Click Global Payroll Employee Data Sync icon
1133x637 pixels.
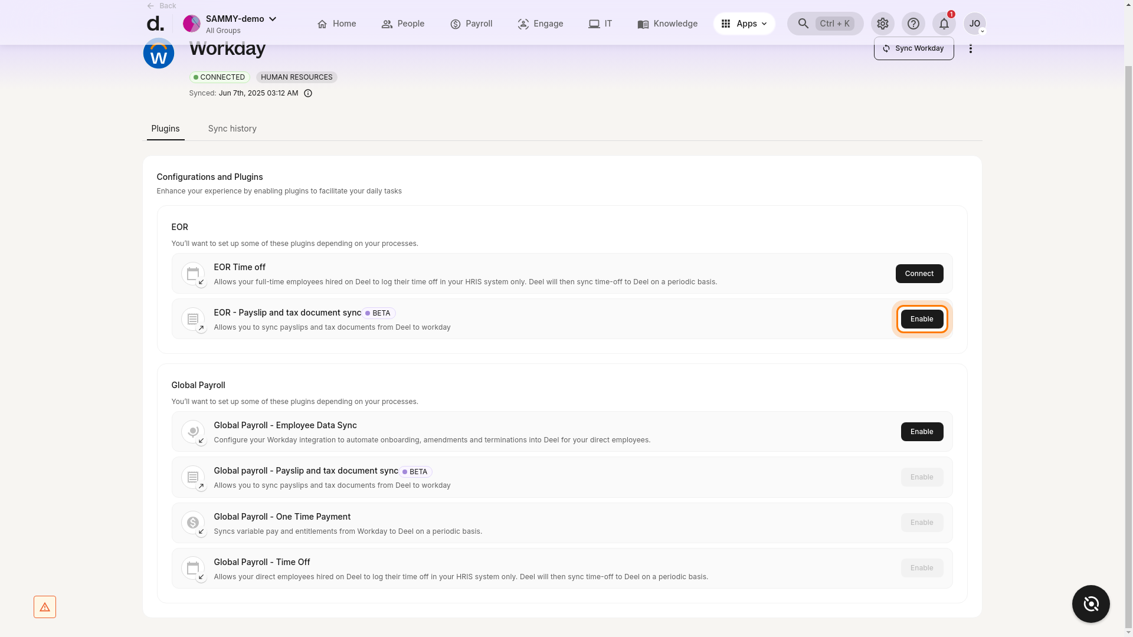(x=192, y=432)
